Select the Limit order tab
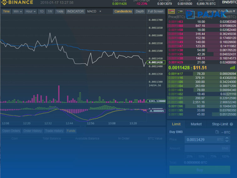237x178 pixels. (176, 124)
